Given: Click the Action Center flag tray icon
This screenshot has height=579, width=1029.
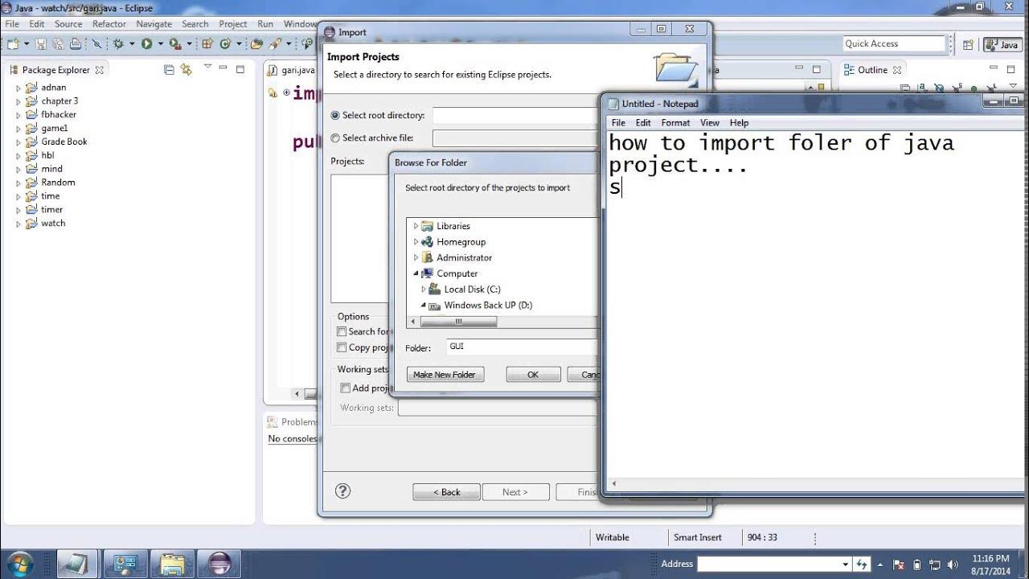Looking at the screenshot, I should coord(900,565).
